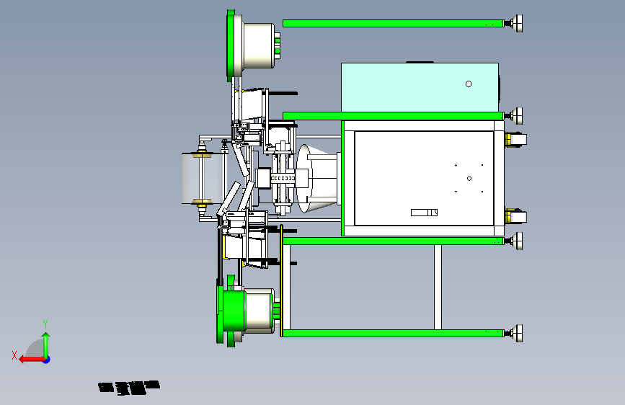
Task: Click the green Y axis arrow on triad
Action: pos(46,344)
